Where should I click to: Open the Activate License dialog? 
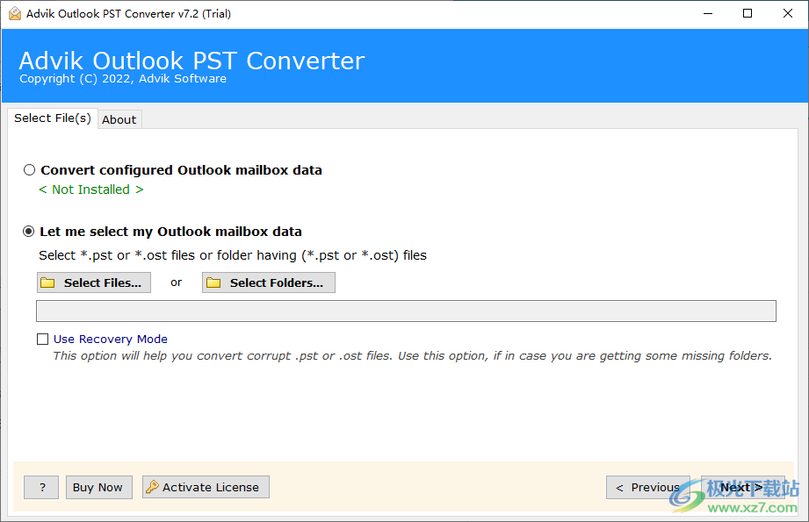(x=206, y=487)
